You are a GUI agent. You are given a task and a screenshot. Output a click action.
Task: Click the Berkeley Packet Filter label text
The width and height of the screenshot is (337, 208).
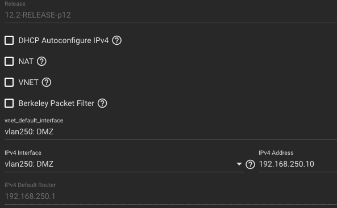pyautogui.click(x=56, y=103)
